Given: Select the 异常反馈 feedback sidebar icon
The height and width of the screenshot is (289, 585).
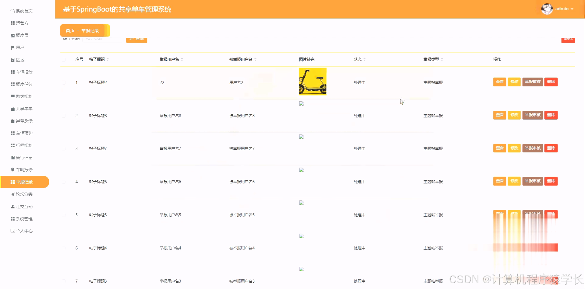Looking at the screenshot, I should (24, 120).
